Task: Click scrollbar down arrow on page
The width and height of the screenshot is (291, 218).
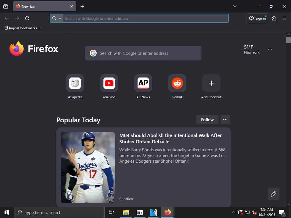Action: point(288,204)
